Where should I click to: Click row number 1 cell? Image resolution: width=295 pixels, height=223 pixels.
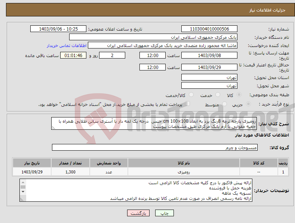coord(283,172)
